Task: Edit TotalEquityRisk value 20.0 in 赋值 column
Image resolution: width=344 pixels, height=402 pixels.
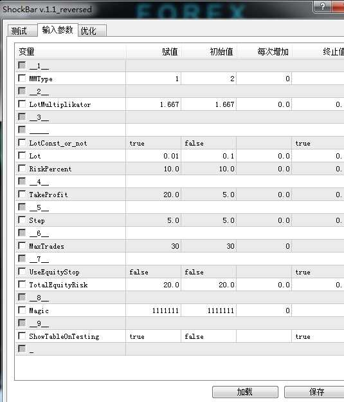Action: (154, 285)
